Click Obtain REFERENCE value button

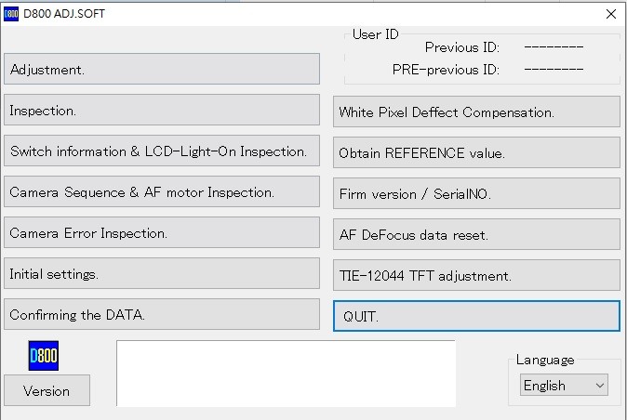click(x=476, y=153)
